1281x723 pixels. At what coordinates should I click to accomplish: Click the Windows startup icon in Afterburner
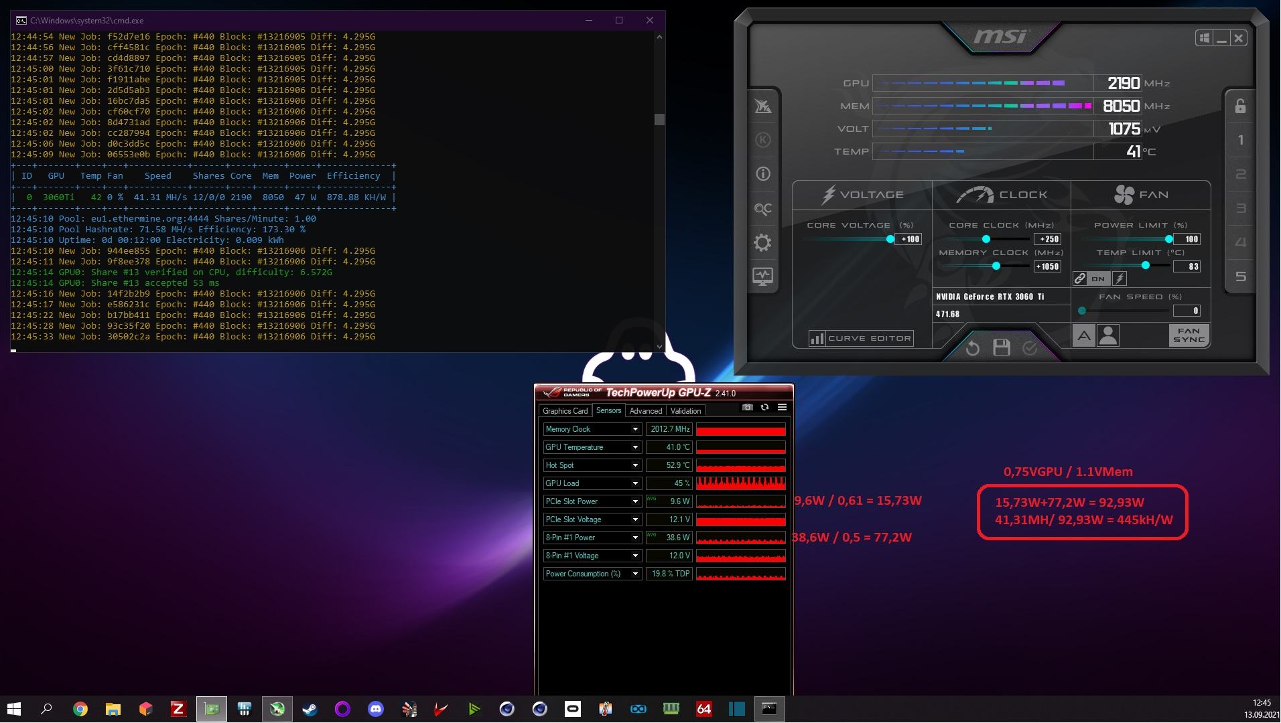point(1205,38)
